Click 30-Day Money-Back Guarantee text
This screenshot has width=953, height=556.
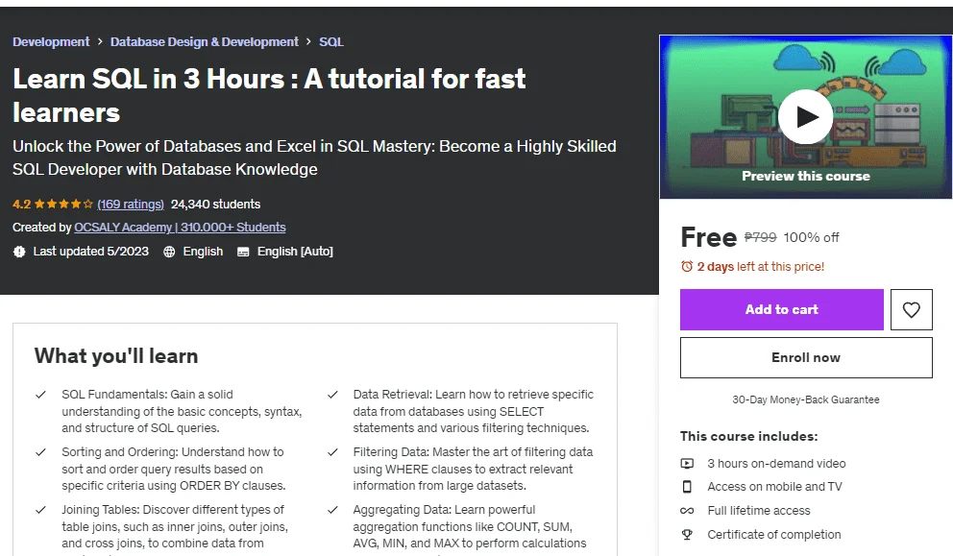pyautogui.click(x=806, y=399)
